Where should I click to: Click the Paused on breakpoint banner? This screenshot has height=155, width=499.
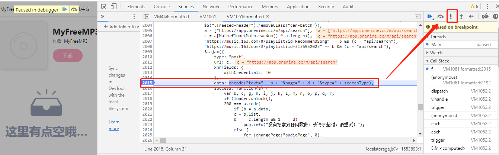tap(461, 27)
